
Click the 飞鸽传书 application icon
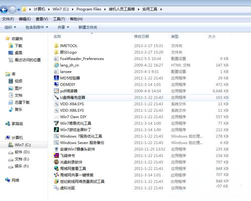pos(56,155)
